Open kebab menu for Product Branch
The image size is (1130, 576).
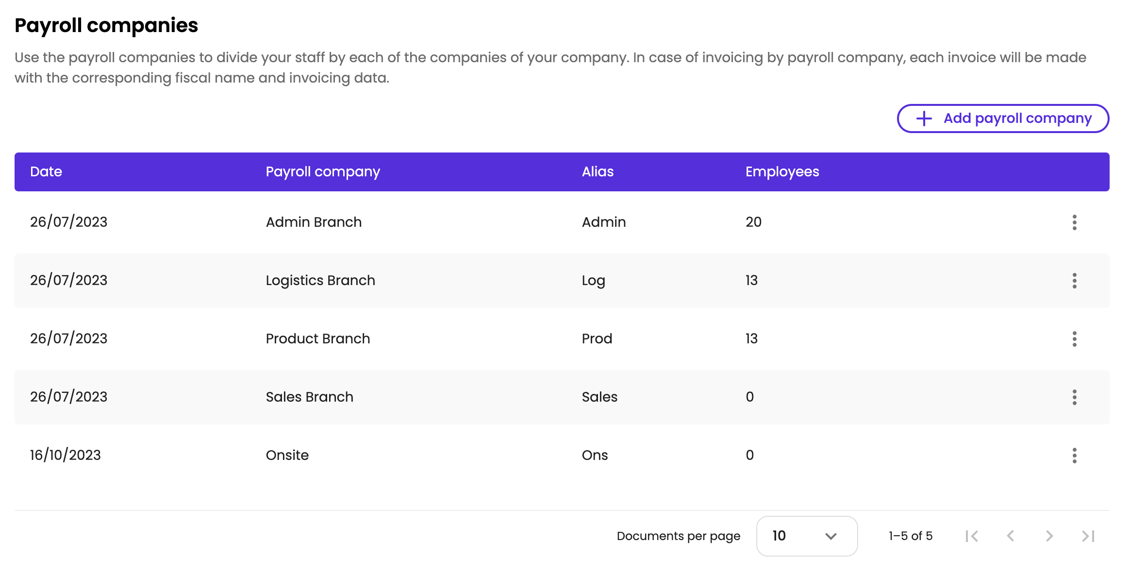coord(1074,339)
